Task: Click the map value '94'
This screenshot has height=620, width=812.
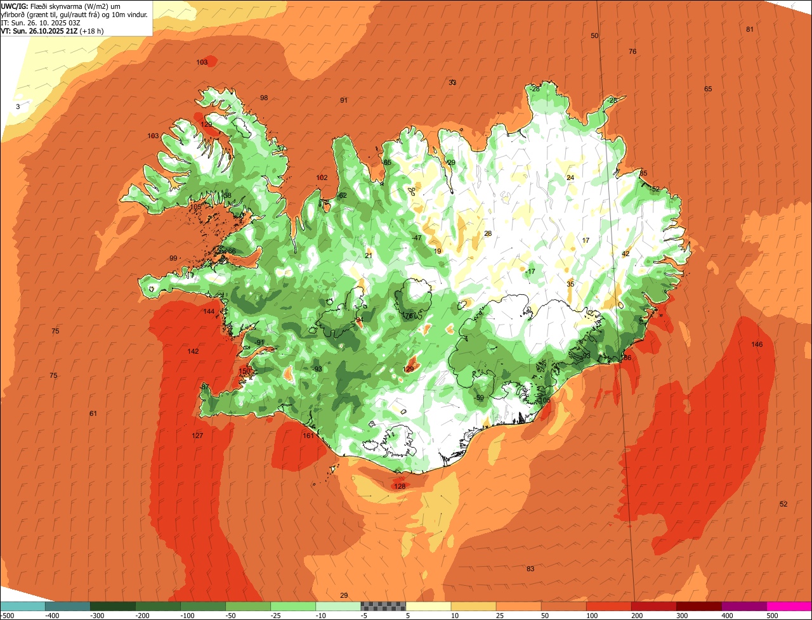Action: click(x=360, y=320)
